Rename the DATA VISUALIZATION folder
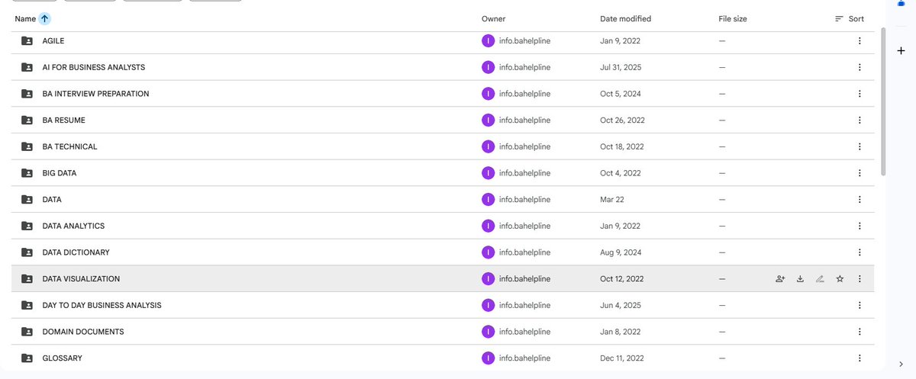916x379 pixels. tap(820, 279)
